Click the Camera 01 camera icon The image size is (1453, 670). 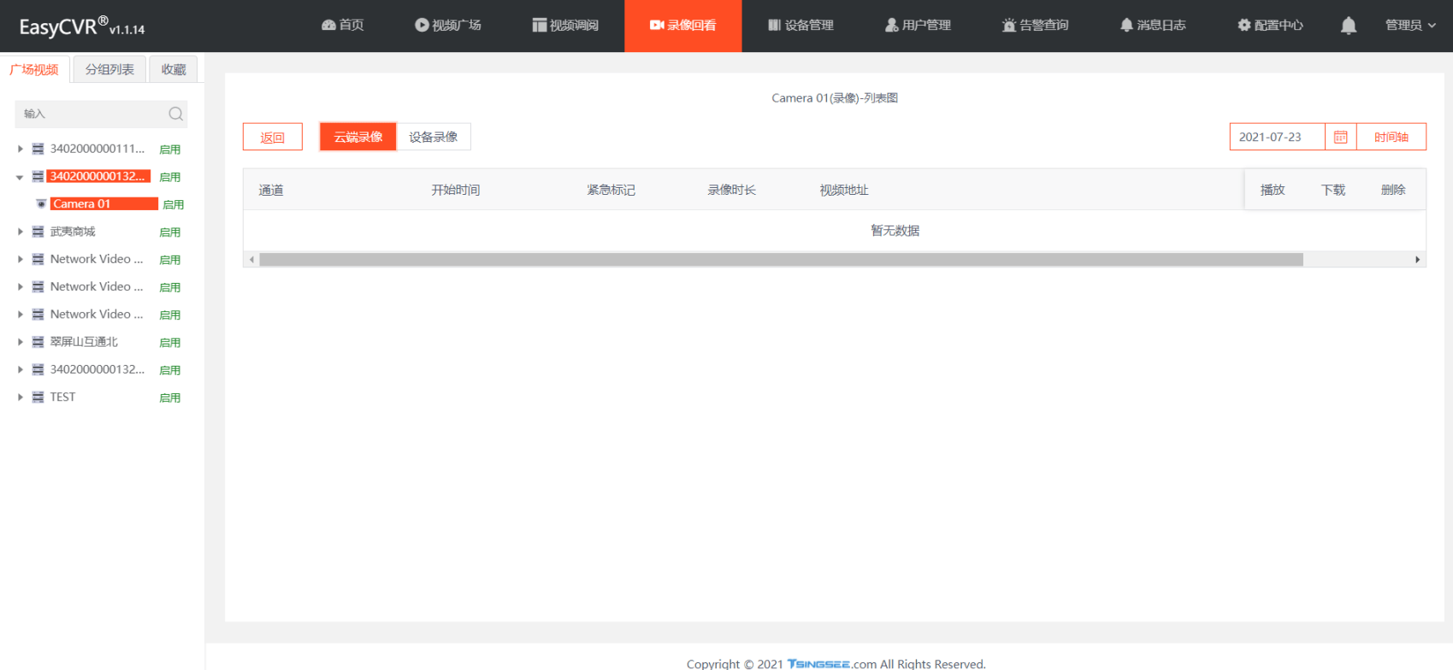pyautogui.click(x=41, y=204)
